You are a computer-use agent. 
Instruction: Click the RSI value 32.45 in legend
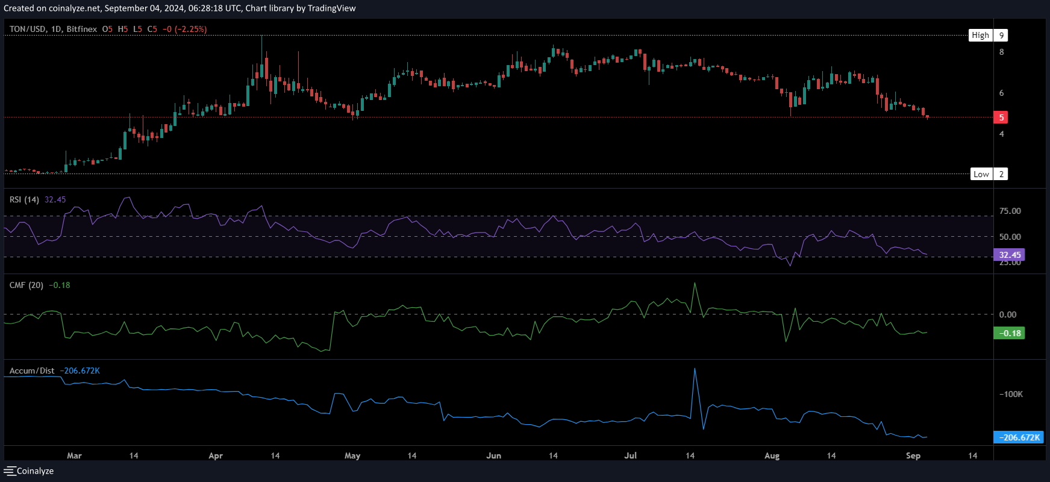(x=55, y=199)
